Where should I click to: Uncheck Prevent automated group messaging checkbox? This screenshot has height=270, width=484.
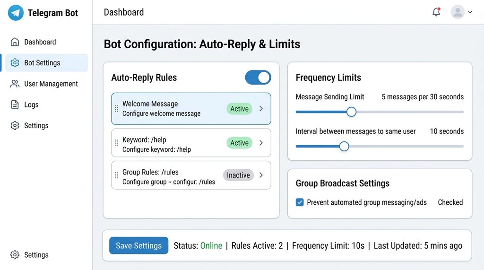coord(300,202)
